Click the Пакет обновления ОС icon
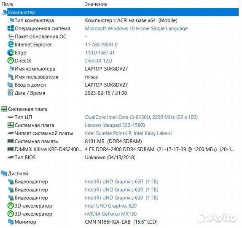Screen dimensions: 242x228 click(11, 37)
